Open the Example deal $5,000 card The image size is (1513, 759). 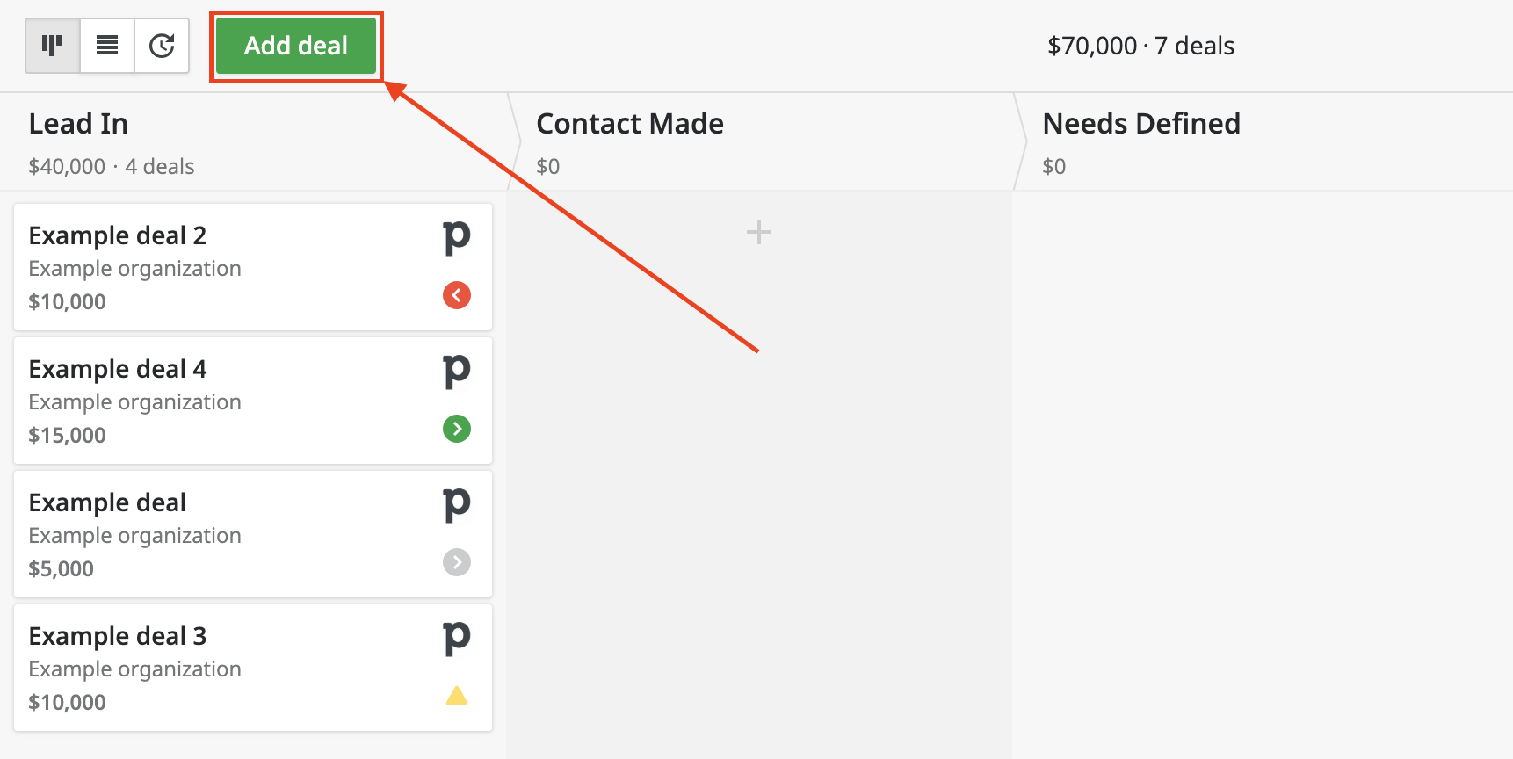(x=253, y=534)
